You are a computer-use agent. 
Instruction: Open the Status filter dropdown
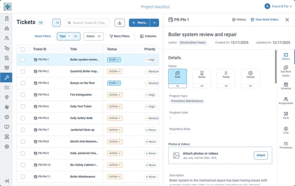pos(93,36)
